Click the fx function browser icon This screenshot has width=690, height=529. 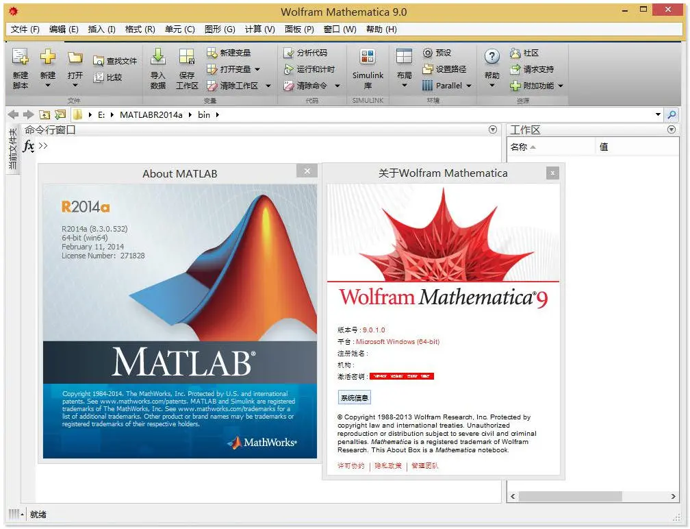pyautogui.click(x=29, y=146)
